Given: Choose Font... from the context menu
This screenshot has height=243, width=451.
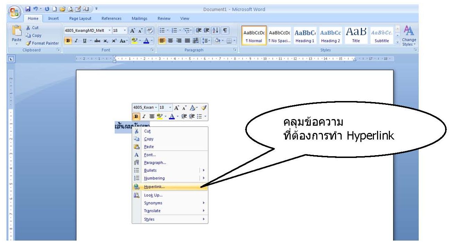Looking at the screenshot, I should point(170,155).
